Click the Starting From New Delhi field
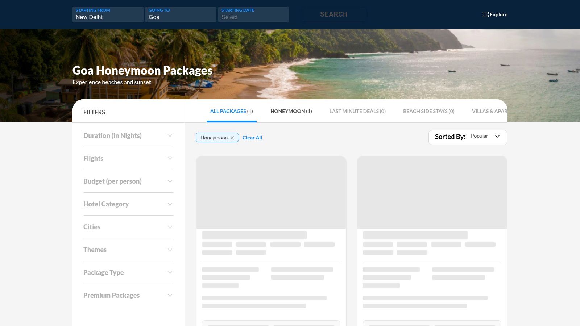The image size is (580, 326). [108, 14]
